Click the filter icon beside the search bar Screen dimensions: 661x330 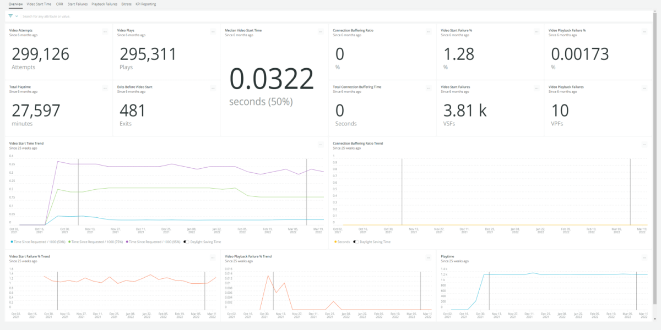10,16
